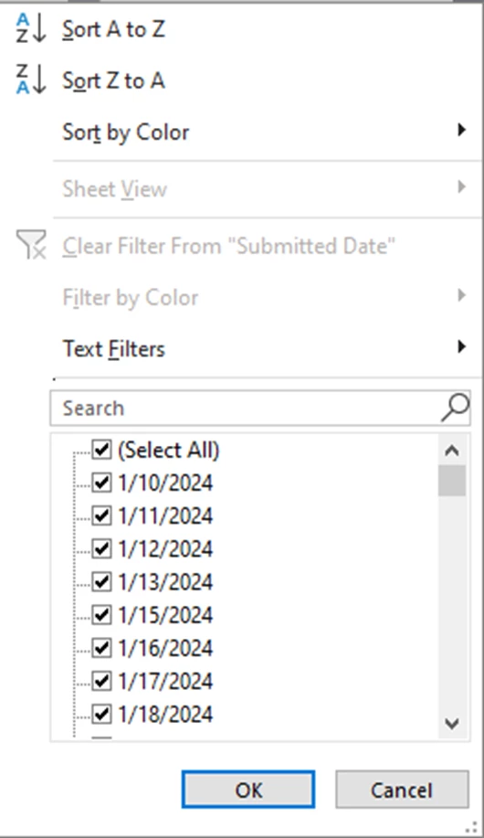Image resolution: width=484 pixels, height=838 pixels.
Task: Click into the Search input field
Action: pyautogui.click(x=246, y=408)
